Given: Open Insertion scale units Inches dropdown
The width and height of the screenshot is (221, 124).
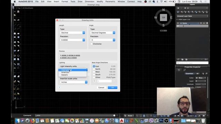Looking at the screenshot, I should (x=74, y=82).
